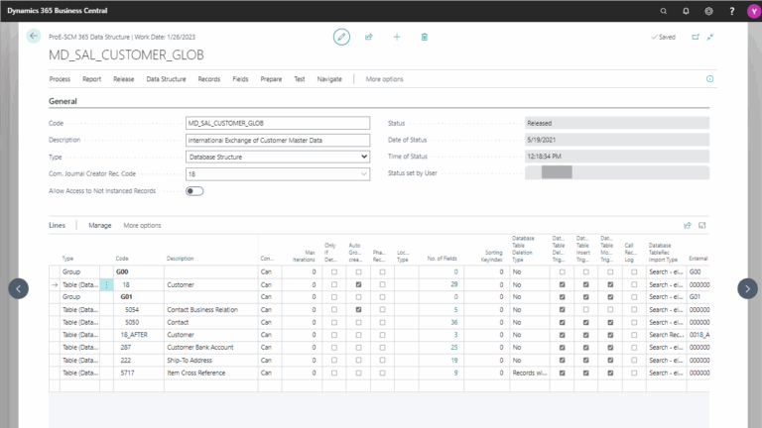The image size is (762, 428).
Task: Open the Report menu
Action: pyautogui.click(x=92, y=79)
